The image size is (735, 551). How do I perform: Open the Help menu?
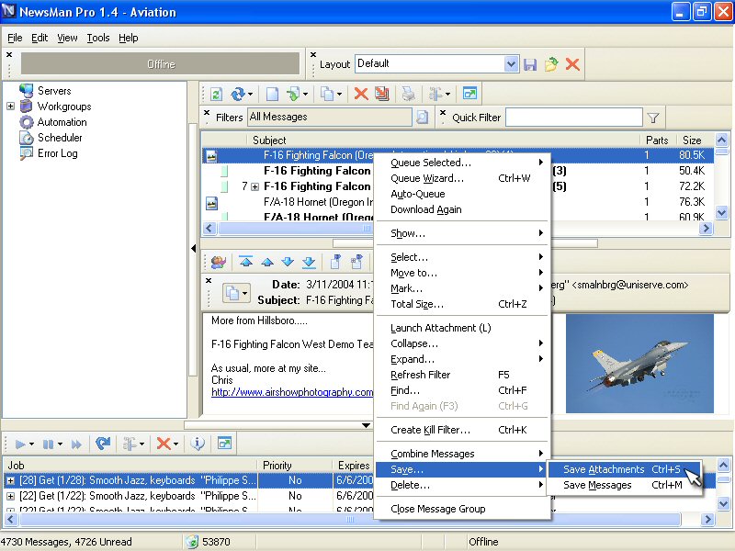[128, 38]
